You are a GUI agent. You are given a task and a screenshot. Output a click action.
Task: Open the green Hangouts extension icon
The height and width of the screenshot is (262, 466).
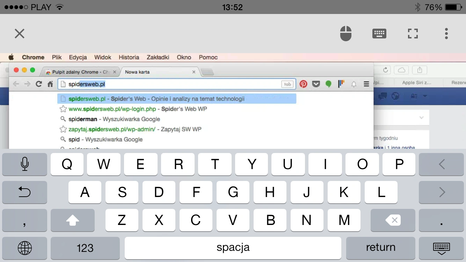[x=328, y=84]
